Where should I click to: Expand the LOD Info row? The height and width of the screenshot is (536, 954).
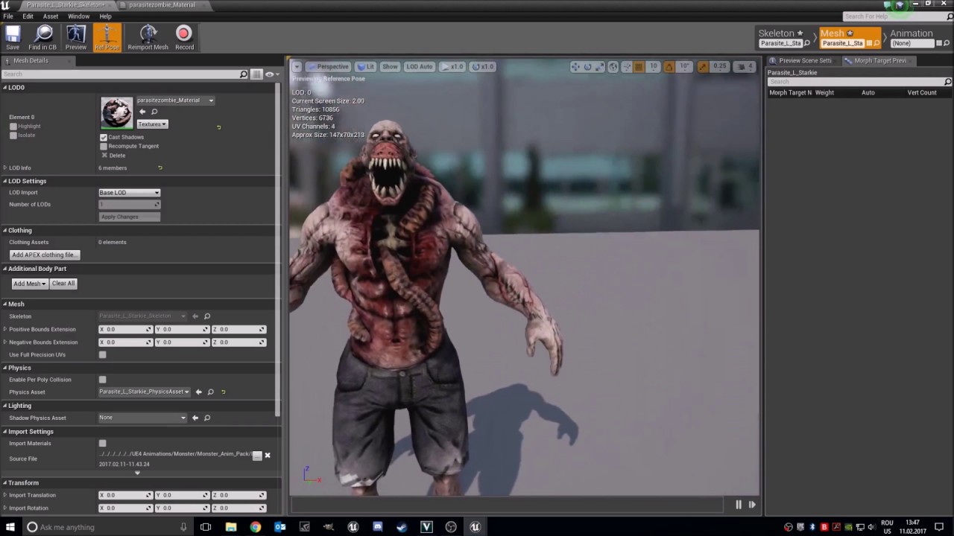[5, 168]
